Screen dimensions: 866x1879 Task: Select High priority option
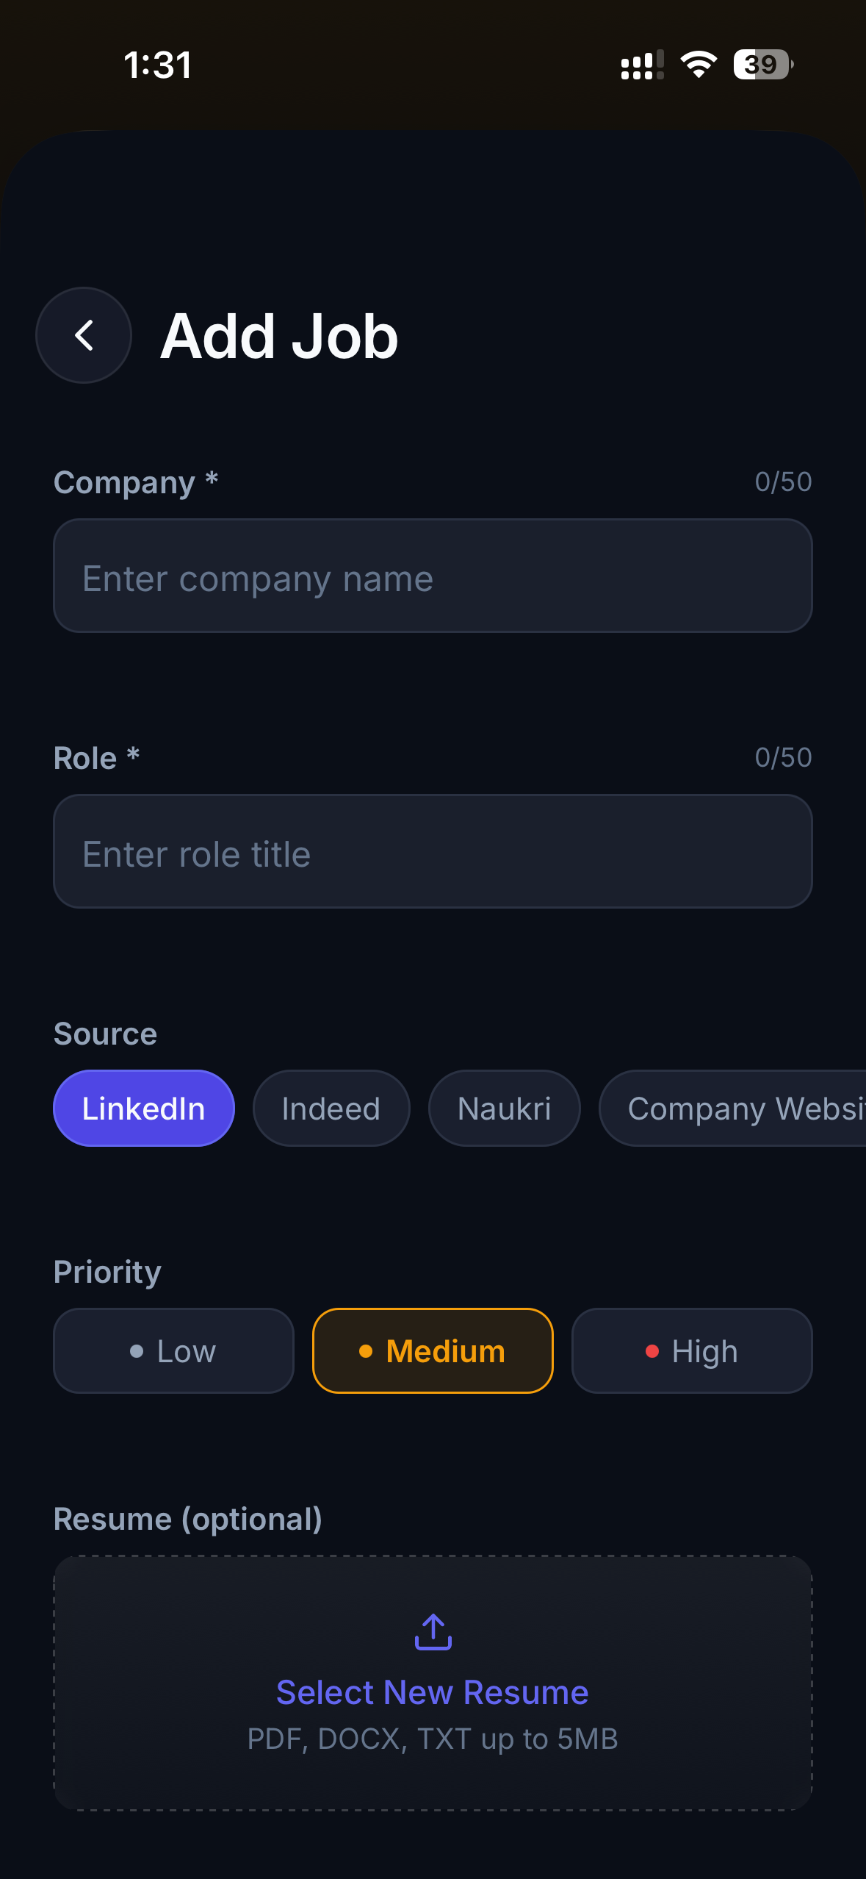[692, 1351]
